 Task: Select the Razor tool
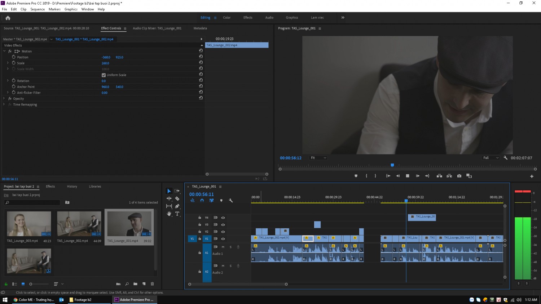pyautogui.click(x=177, y=198)
